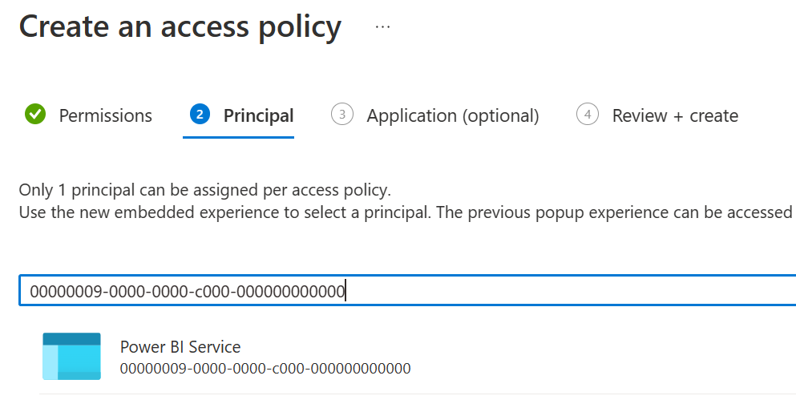Click the step 4 circle badge
796x412 pixels.
588,115
